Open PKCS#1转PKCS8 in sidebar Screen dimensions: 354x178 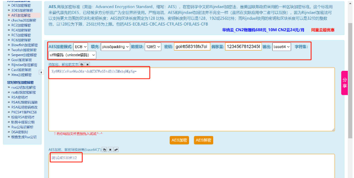tap(24, 112)
